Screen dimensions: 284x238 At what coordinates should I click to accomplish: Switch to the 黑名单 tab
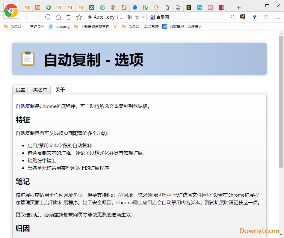coord(40,90)
